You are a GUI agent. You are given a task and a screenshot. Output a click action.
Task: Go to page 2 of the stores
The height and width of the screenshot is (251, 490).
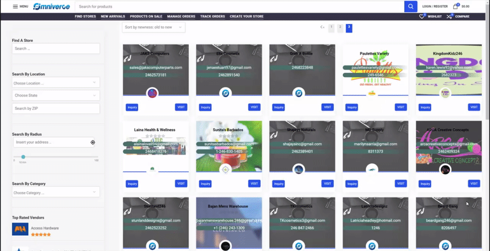pos(340,28)
